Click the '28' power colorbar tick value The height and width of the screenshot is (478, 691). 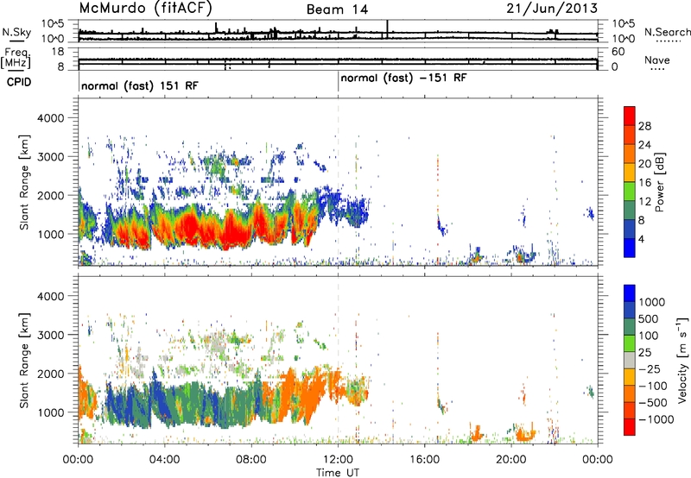tap(644, 126)
